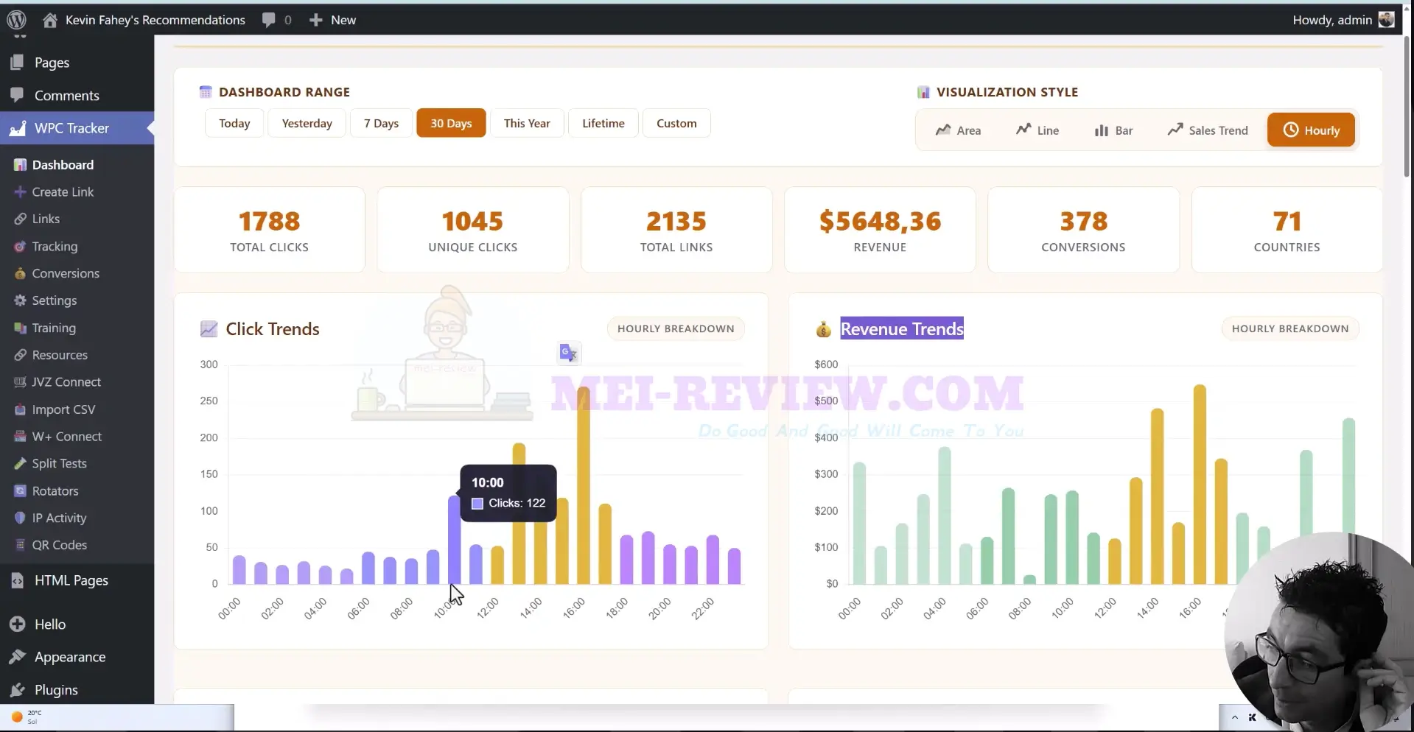Viewport: 1414px width, 732px height.
Task: Click the Google Translate icon on chart
Action: click(x=569, y=353)
